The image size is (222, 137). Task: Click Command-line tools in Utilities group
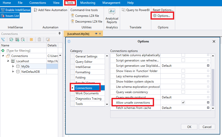[84, 10]
